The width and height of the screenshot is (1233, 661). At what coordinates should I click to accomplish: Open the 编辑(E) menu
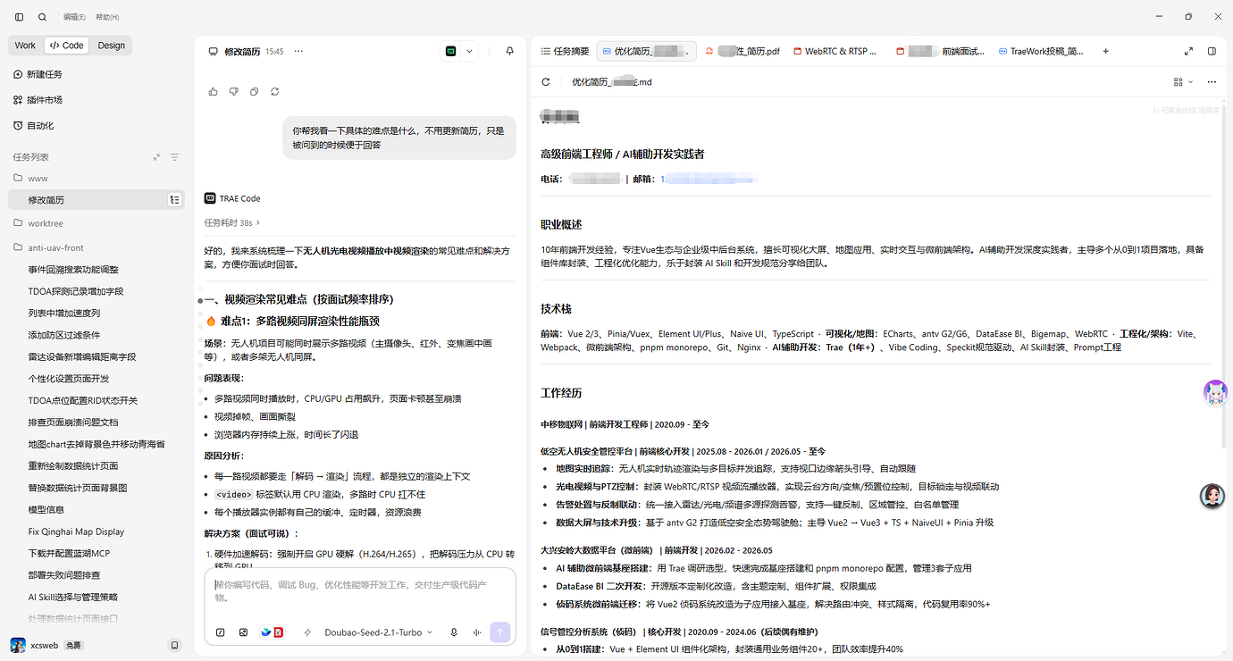point(74,17)
